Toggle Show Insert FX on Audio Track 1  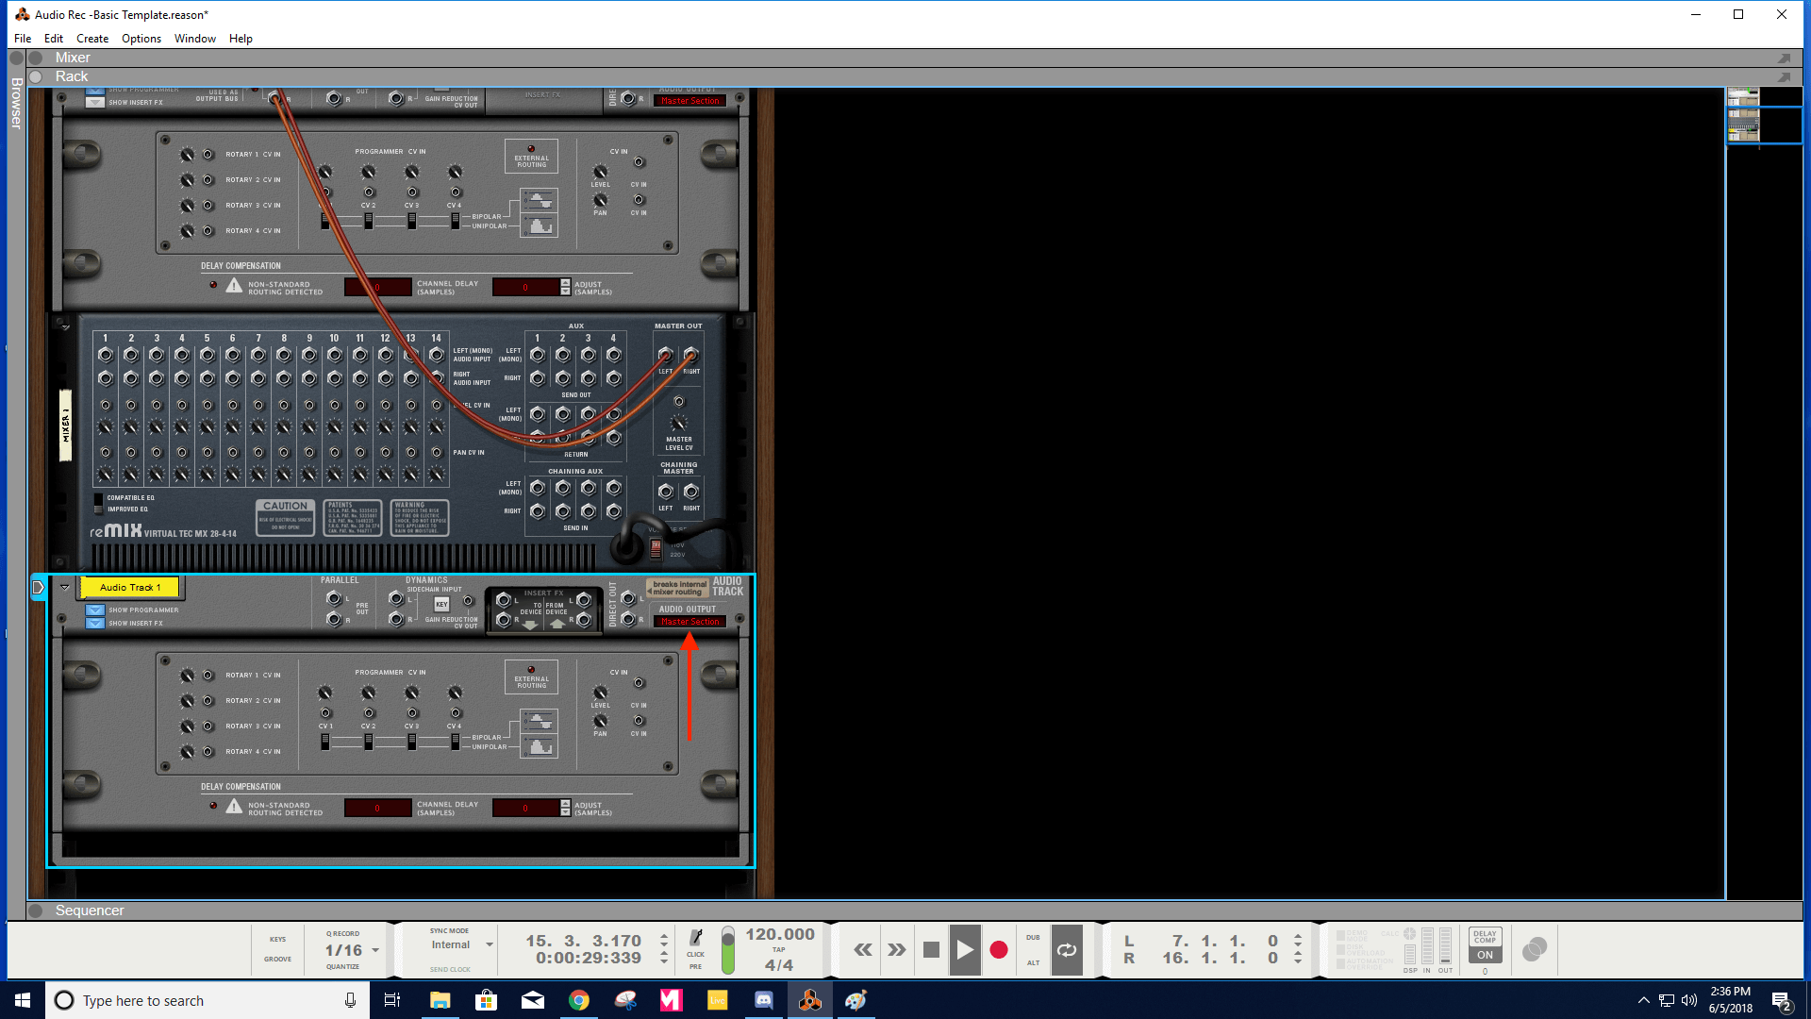95,623
